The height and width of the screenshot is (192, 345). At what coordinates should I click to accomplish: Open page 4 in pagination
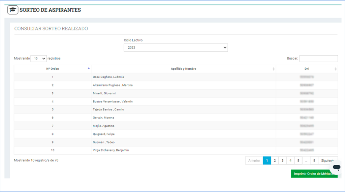click(290, 161)
